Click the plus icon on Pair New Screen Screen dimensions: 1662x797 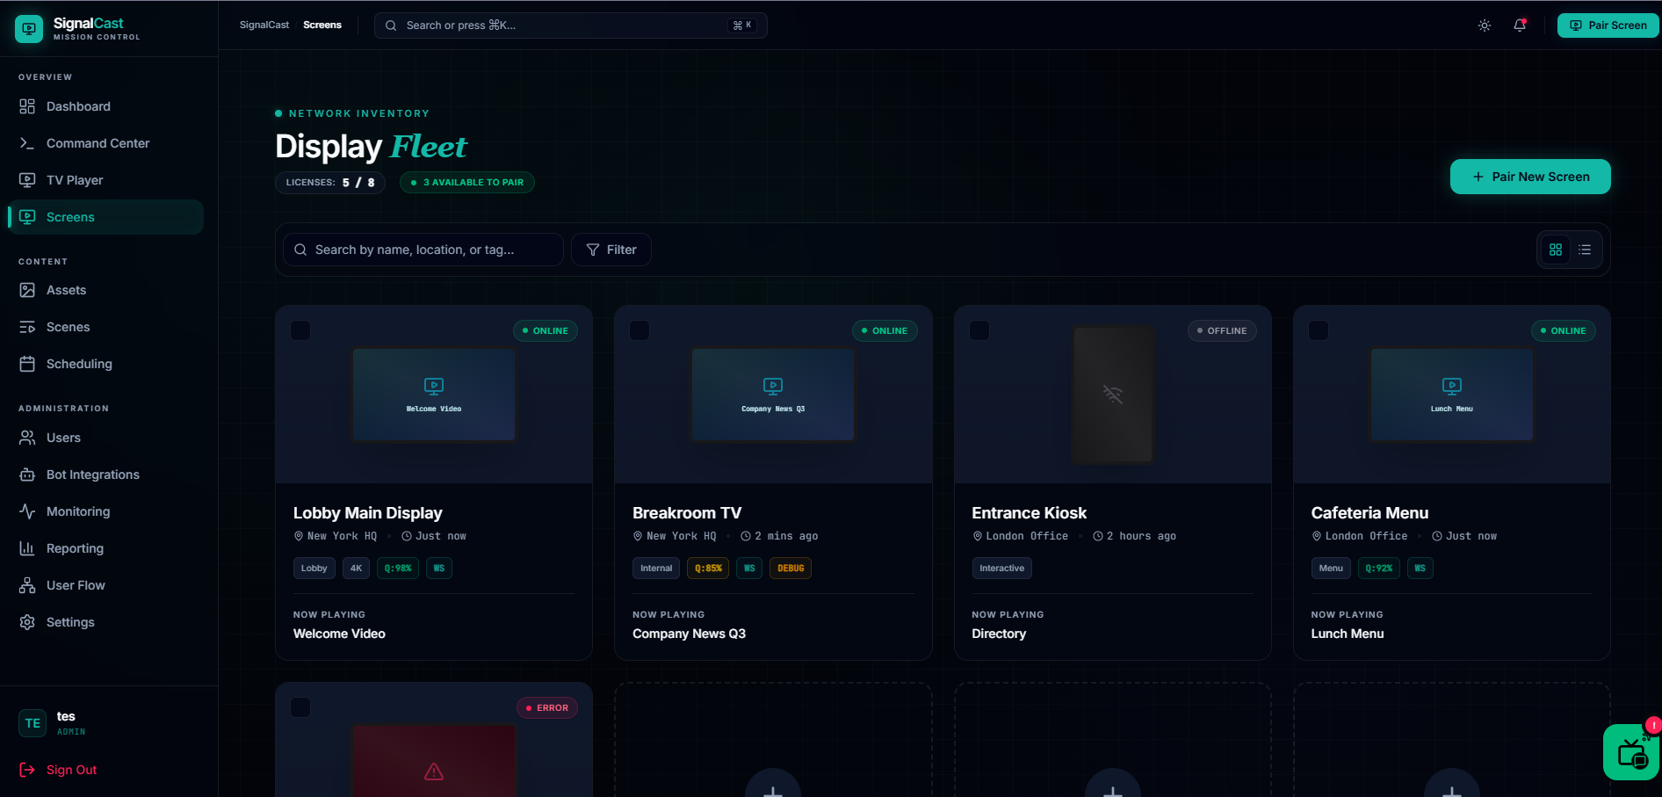pyautogui.click(x=1478, y=177)
